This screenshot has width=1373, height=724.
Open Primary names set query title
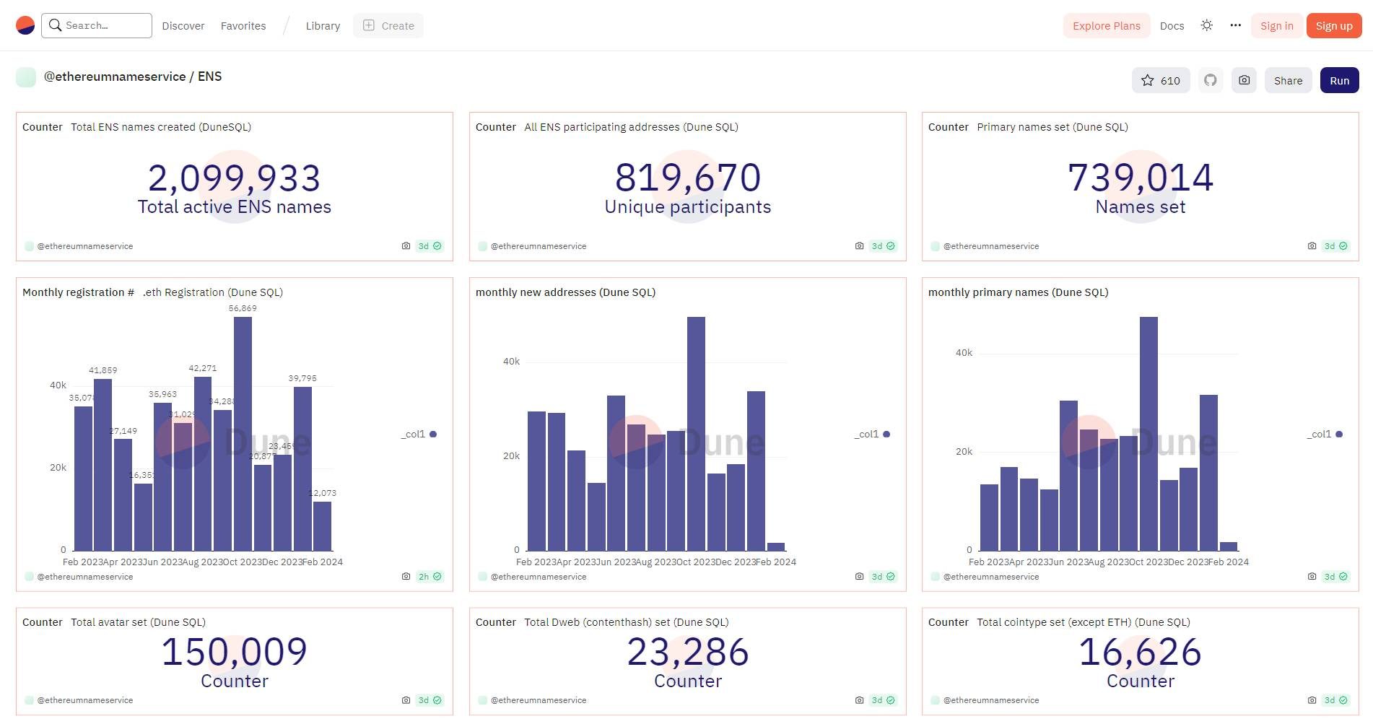pyautogui.click(x=1052, y=127)
